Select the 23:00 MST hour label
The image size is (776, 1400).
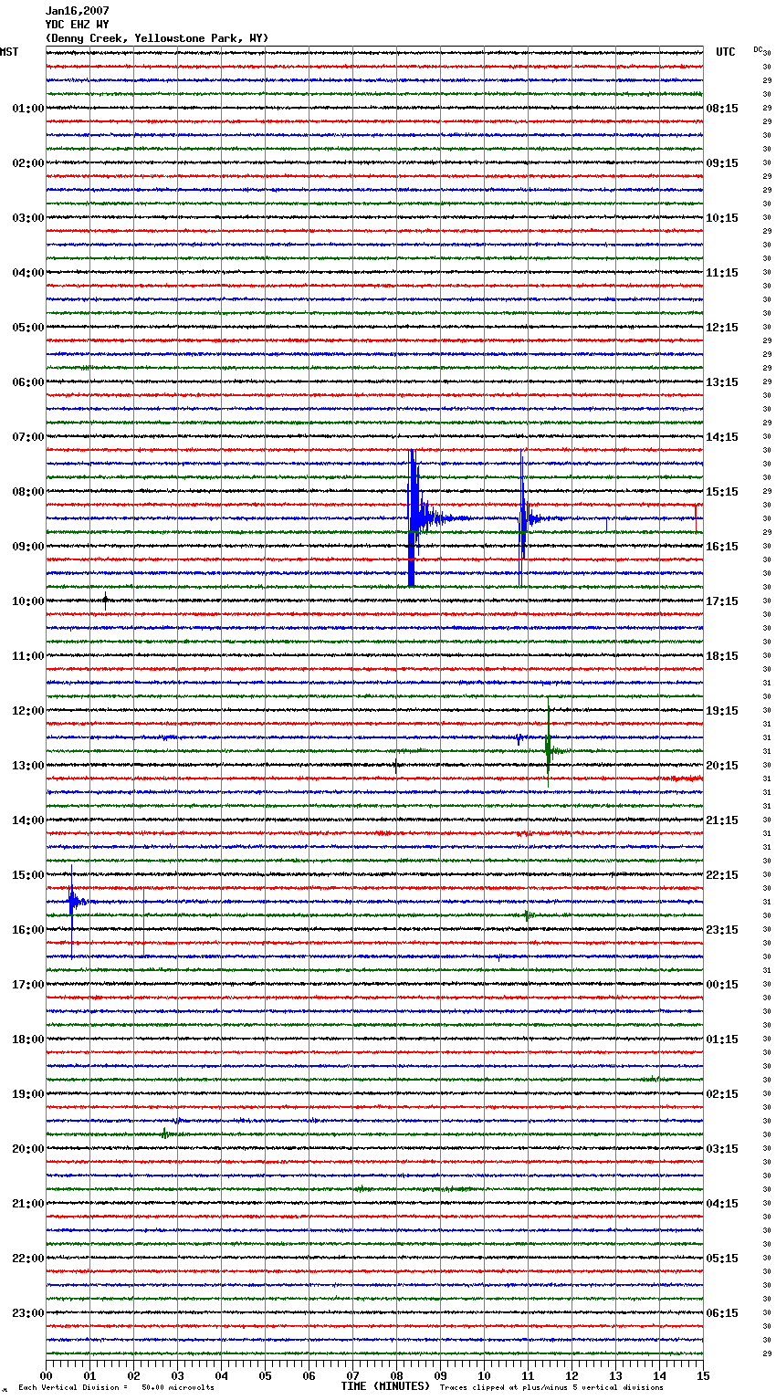28,1313
